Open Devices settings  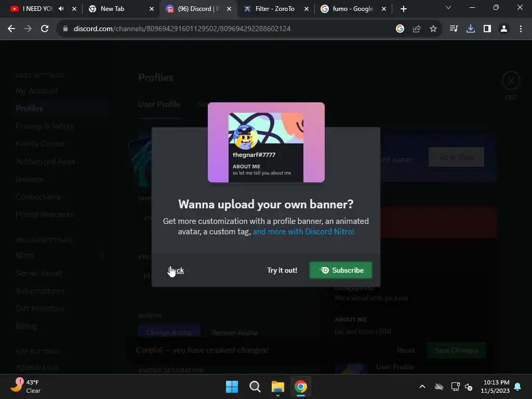(x=30, y=179)
